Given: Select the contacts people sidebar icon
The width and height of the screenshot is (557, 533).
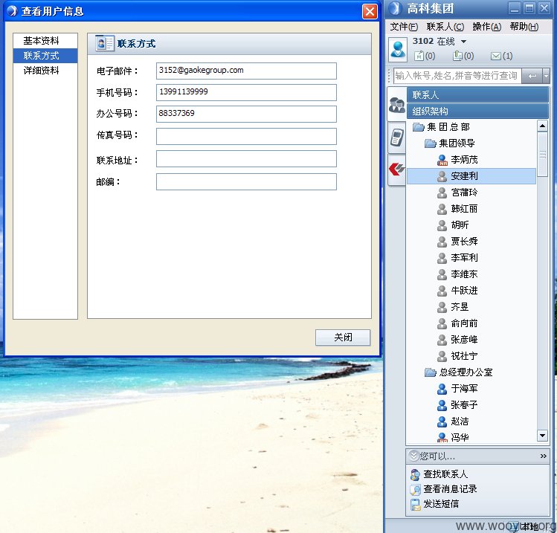Looking at the screenshot, I should point(397,105).
